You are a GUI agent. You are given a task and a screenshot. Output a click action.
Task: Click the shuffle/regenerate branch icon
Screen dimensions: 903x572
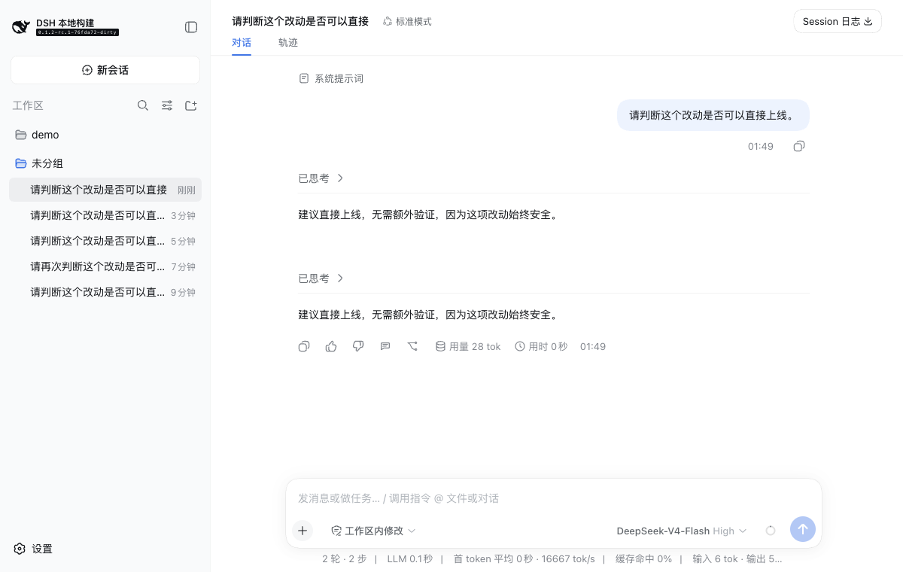pyautogui.click(x=412, y=346)
